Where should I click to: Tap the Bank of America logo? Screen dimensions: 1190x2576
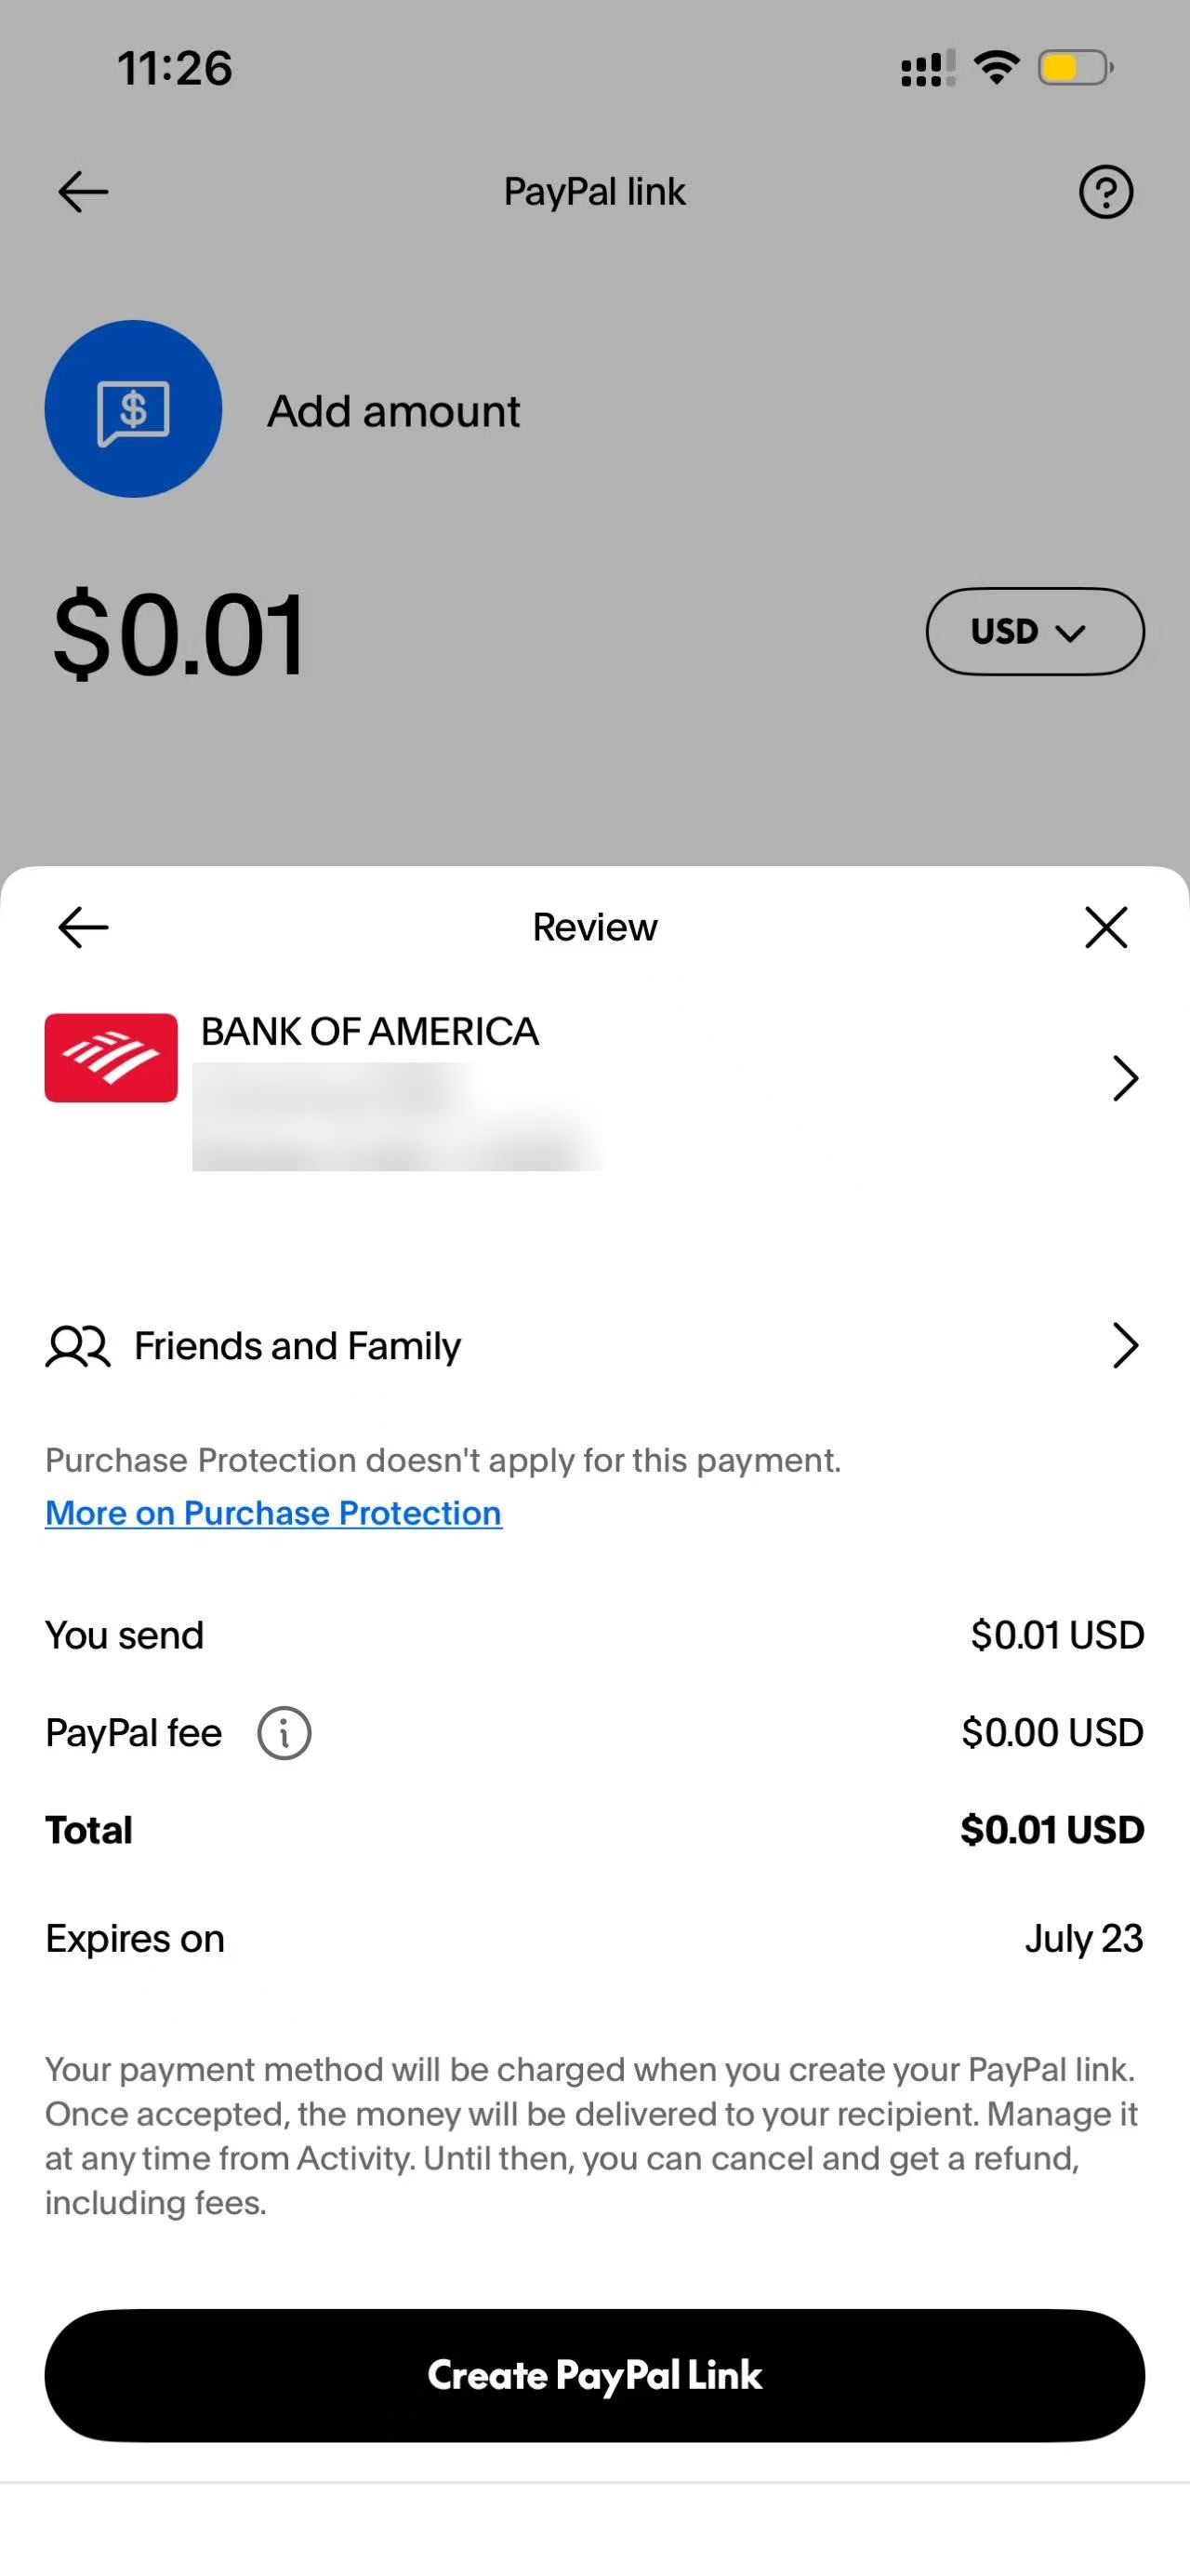[111, 1058]
